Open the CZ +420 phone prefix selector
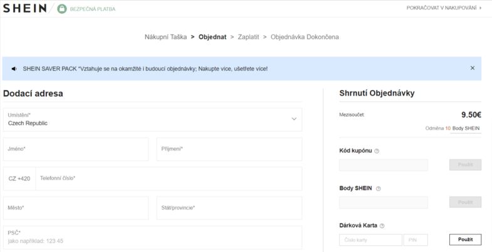This screenshot has height=252, width=492. tap(19, 178)
